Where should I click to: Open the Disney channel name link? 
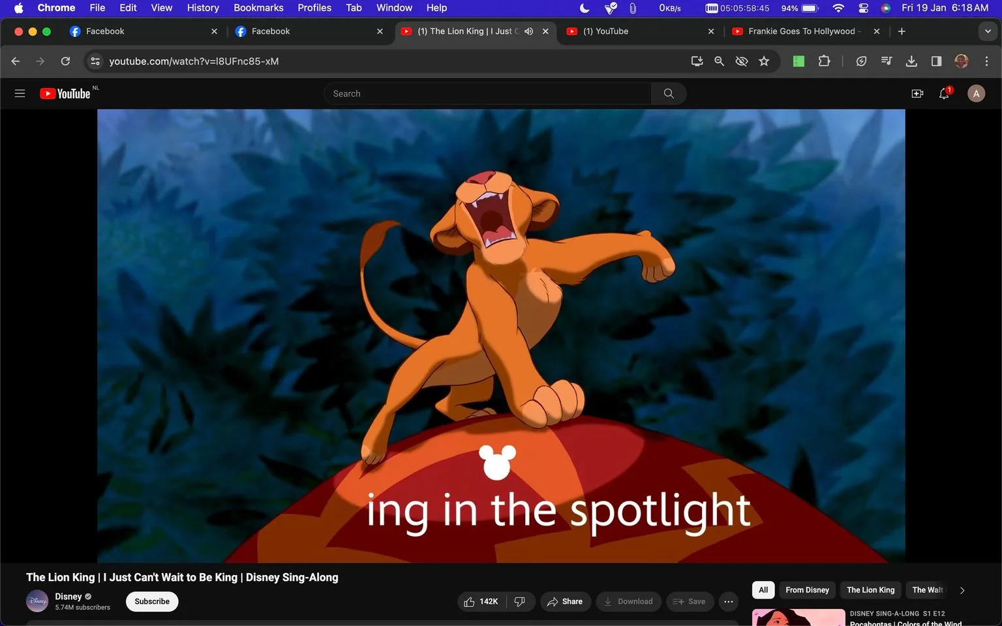click(68, 596)
